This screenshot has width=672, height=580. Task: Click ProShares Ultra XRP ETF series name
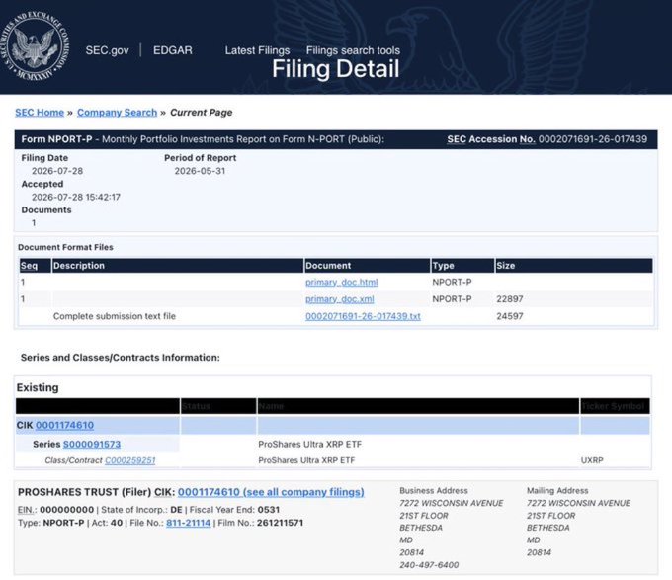[310, 445]
